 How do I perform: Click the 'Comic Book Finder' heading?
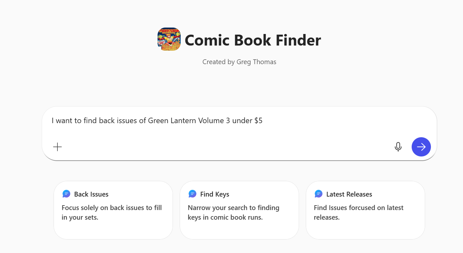coord(253,40)
